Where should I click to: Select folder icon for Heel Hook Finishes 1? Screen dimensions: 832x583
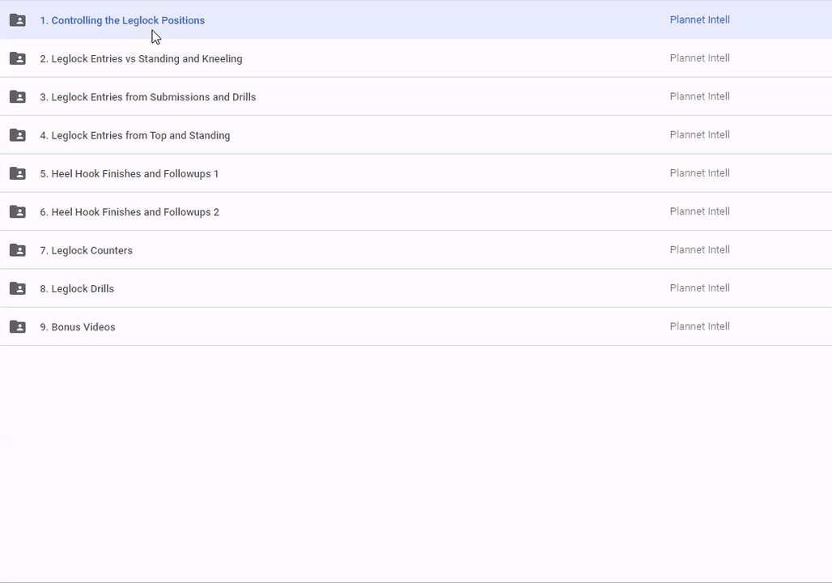click(x=18, y=173)
